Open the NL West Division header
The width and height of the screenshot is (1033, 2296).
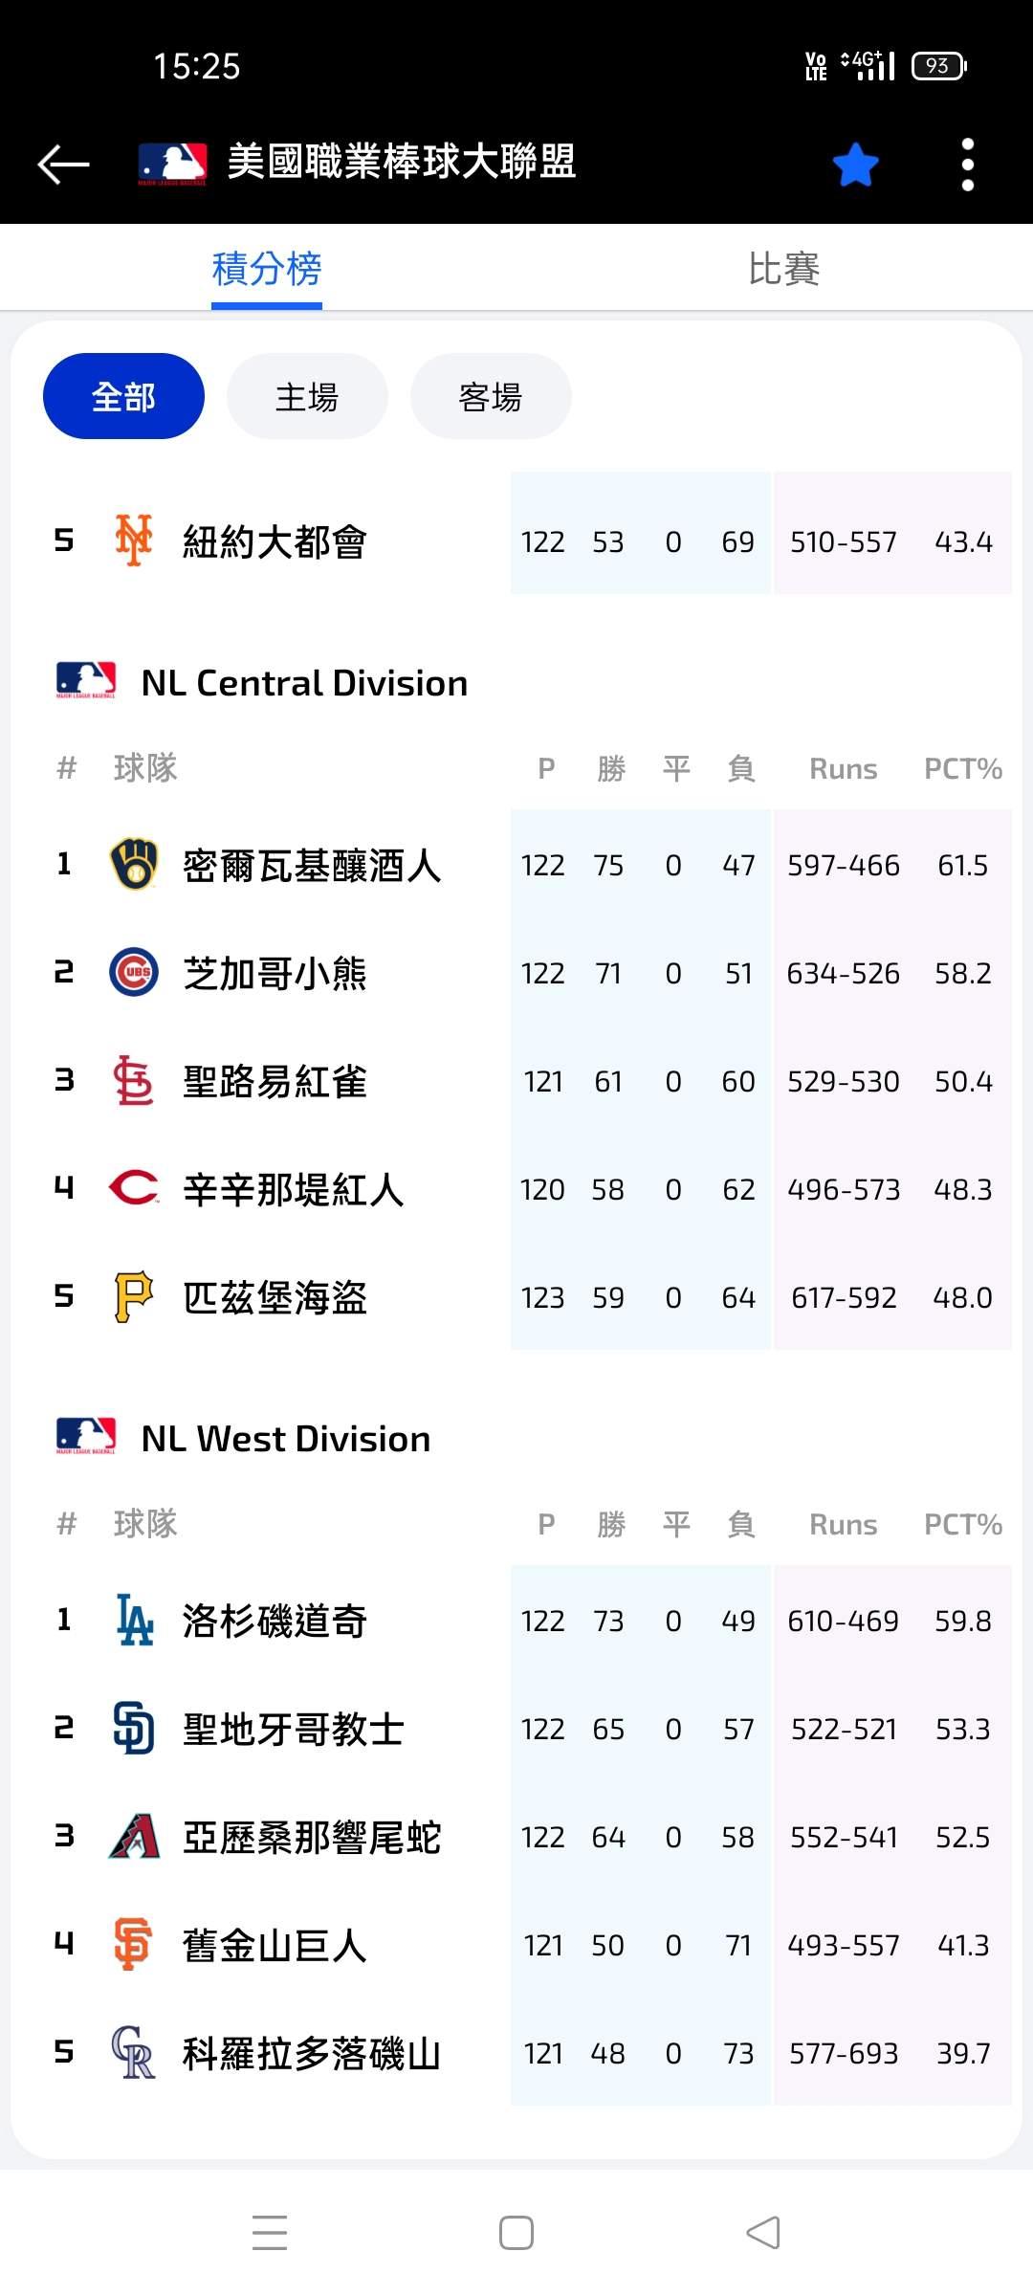coord(244,1438)
